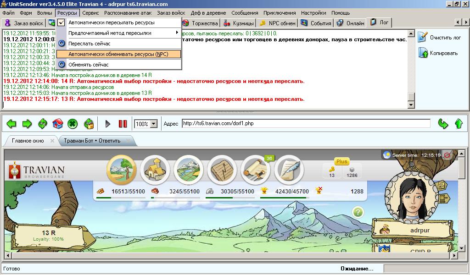Open the 100% zoom dropdown

coord(153,124)
